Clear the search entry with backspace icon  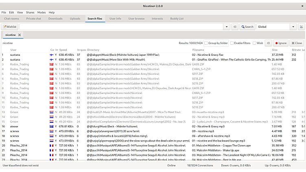click(x=234, y=27)
